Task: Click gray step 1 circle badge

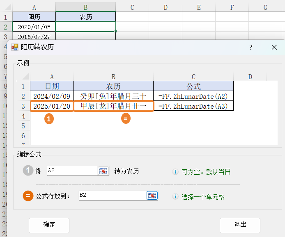Action: coord(28,171)
